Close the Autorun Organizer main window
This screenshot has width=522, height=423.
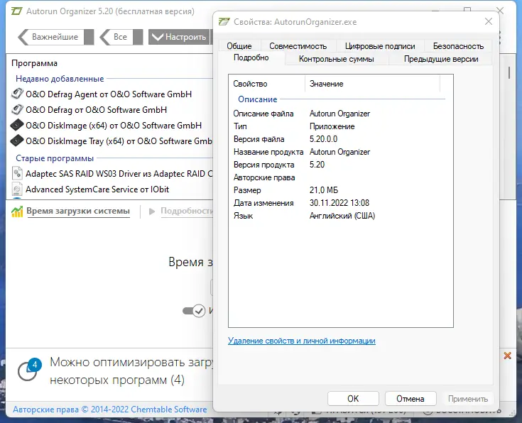pos(500,11)
